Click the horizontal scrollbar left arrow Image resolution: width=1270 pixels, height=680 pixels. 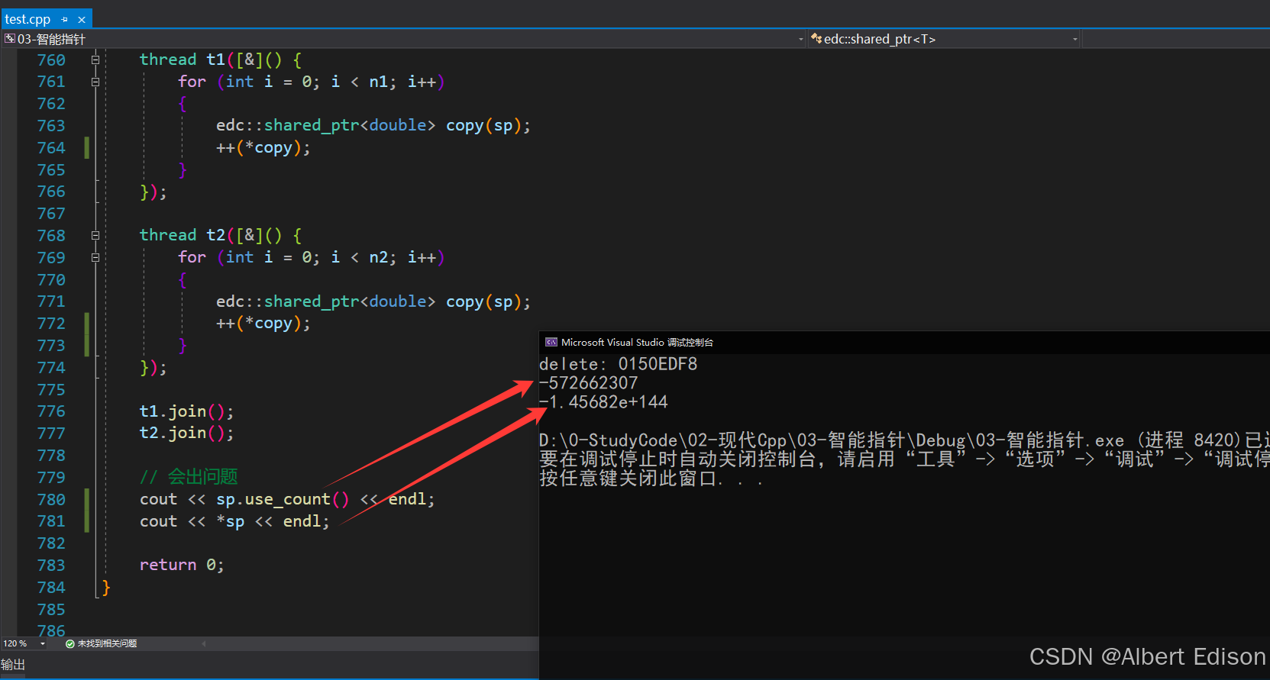204,644
